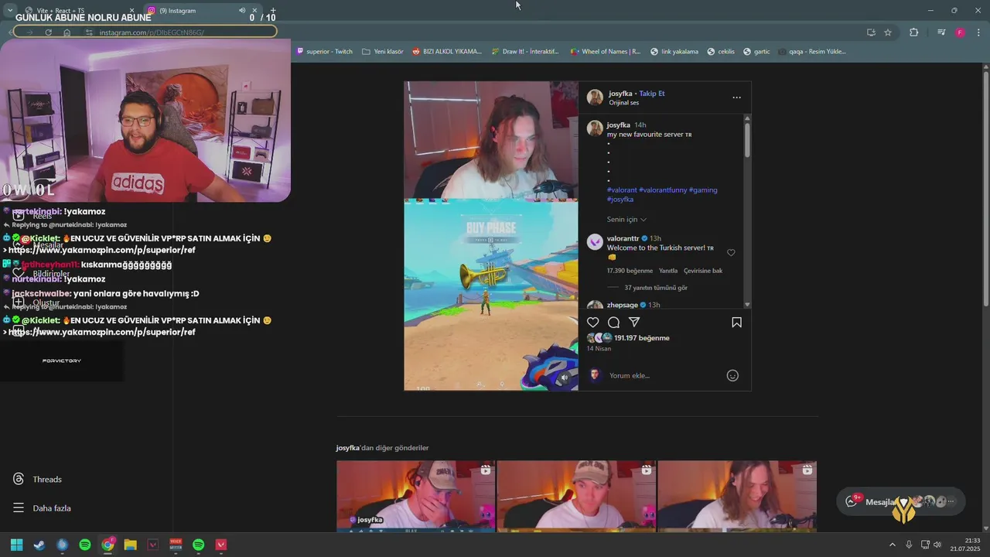Viewport: 990px width, 557px height.
Task: Toggle sound on the reel video
Action: pos(565,378)
